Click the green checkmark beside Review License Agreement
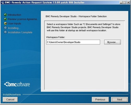The image size is (131, 105). [6, 19]
